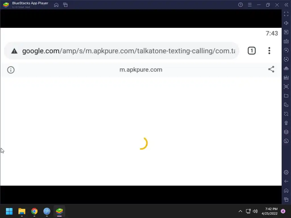Click the volume icon in system tray
This screenshot has height=218, width=291.
click(x=255, y=211)
